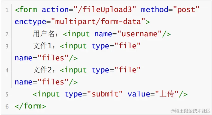This screenshot has height=115, width=212.
Task: Click line number 3 in the gutter
Action: click(7, 46)
